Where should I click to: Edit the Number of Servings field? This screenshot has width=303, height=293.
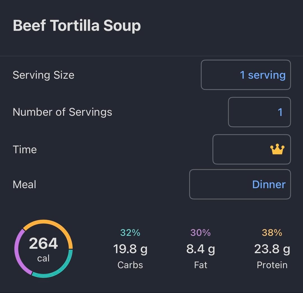pyautogui.click(x=259, y=112)
